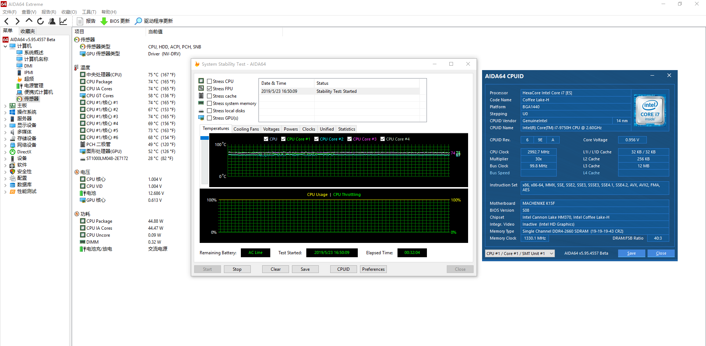Enable the Stress local disks checkbox
The width and height of the screenshot is (706, 346).
pos(209,111)
